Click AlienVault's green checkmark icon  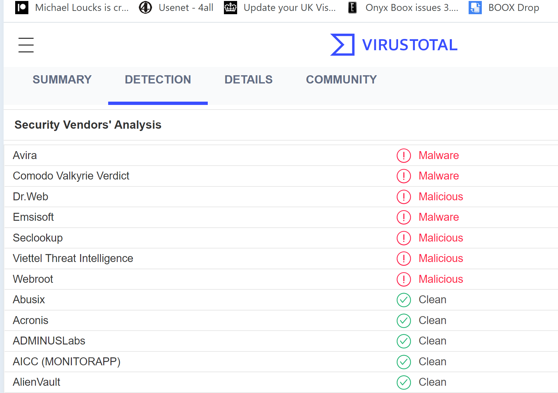pos(404,382)
